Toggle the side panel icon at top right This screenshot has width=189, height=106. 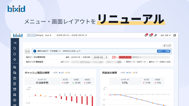pos(174,35)
